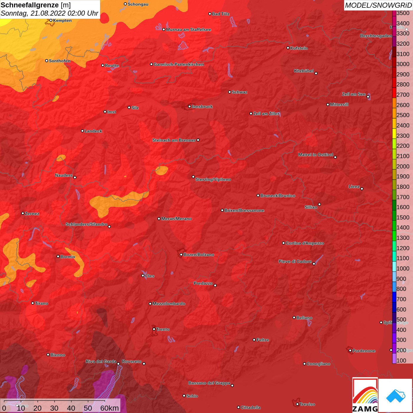Viewport: 413px width, 413px height.
Task: Click the Bozen/Bolzano city label
Action: [199, 255]
